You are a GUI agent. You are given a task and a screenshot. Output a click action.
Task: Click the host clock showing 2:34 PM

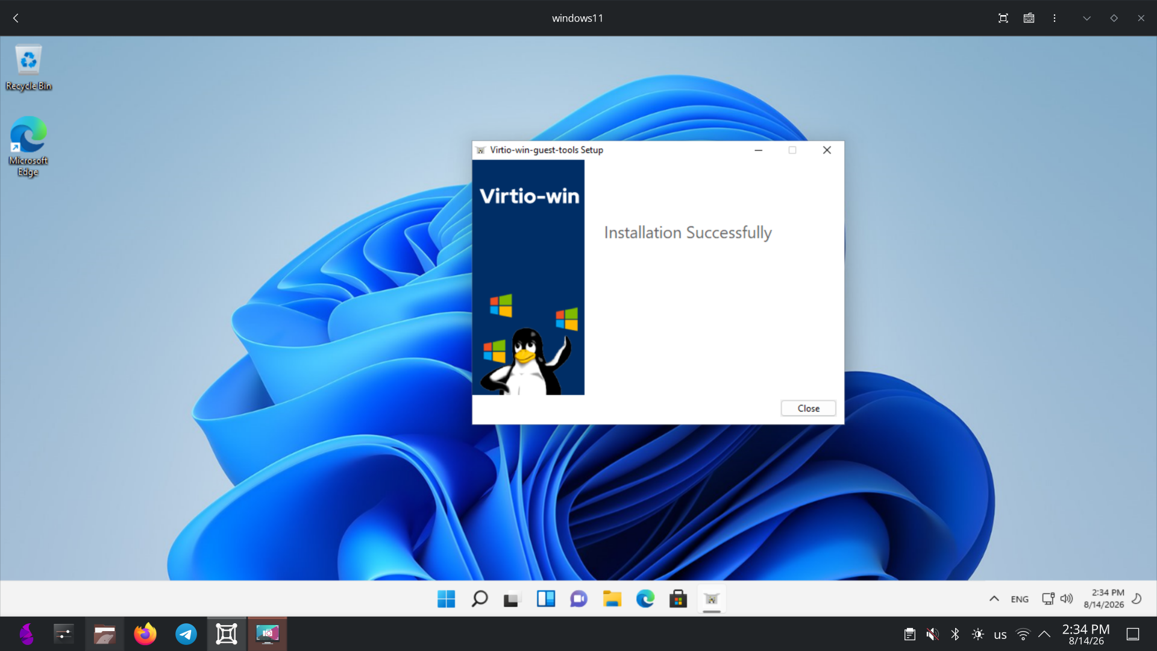(x=1086, y=634)
